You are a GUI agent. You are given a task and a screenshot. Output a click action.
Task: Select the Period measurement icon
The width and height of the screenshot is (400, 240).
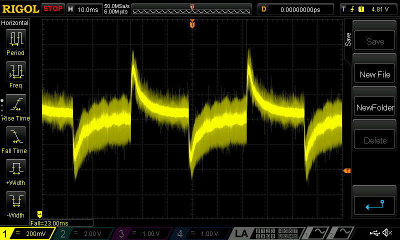point(15,42)
